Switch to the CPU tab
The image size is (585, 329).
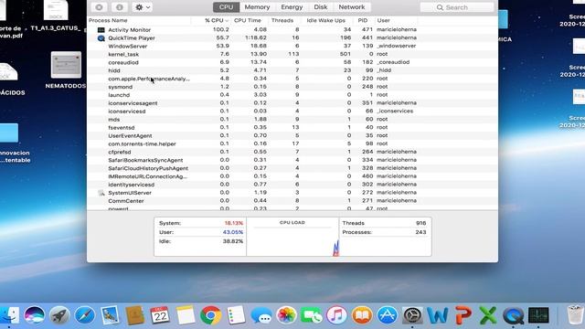coord(226,7)
